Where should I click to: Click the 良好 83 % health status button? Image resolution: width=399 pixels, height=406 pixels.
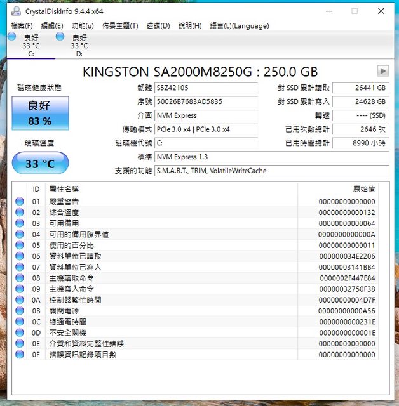click(x=40, y=114)
